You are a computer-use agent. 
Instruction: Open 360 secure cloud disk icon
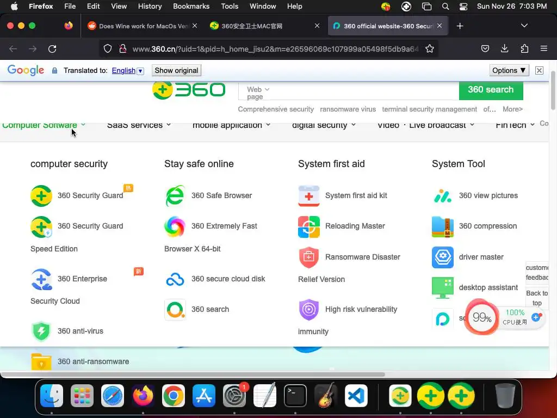pos(175,279)
